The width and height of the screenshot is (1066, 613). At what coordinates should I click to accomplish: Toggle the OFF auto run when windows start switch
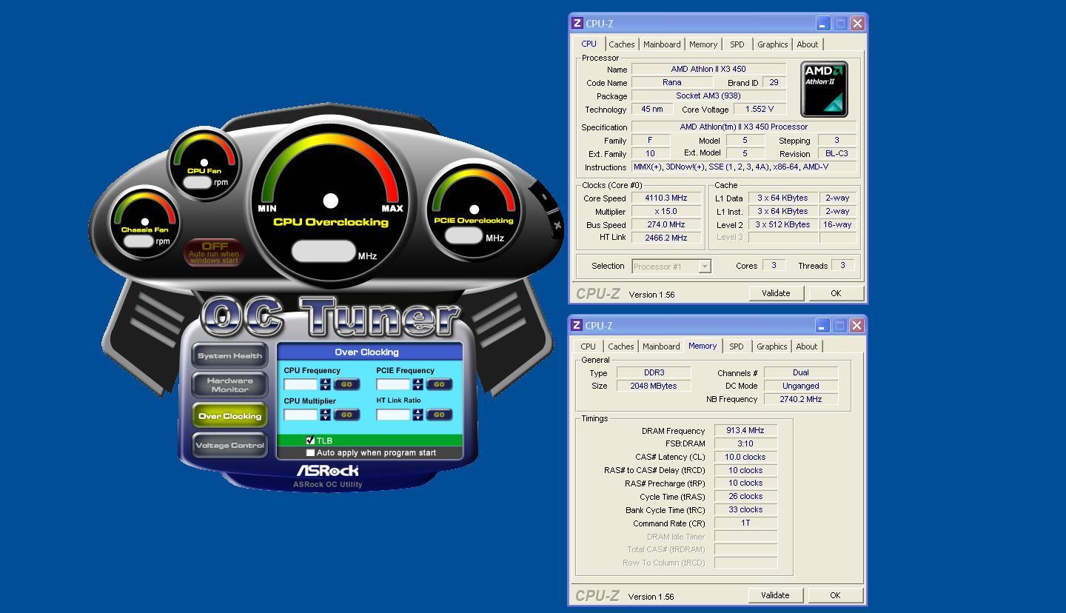pos(214,252)
